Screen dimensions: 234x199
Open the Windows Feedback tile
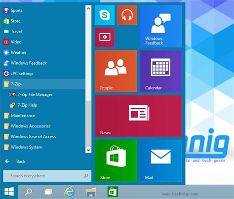click(x=161, y=26)
